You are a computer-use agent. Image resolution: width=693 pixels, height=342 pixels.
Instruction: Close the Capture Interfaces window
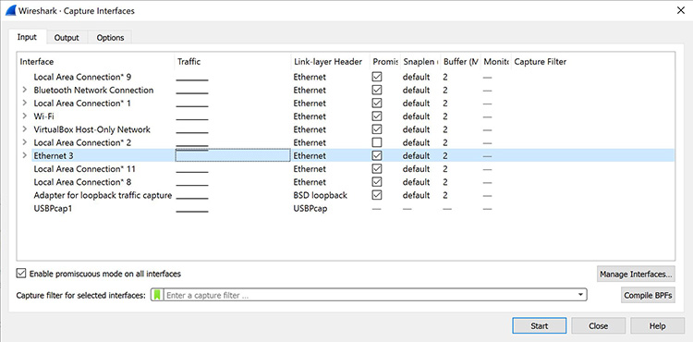[681, 10]
